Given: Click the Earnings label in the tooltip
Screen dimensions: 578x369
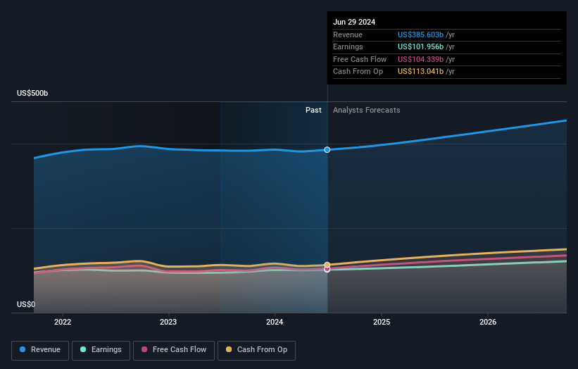Looking at the screenshot, I should point(348,46).
